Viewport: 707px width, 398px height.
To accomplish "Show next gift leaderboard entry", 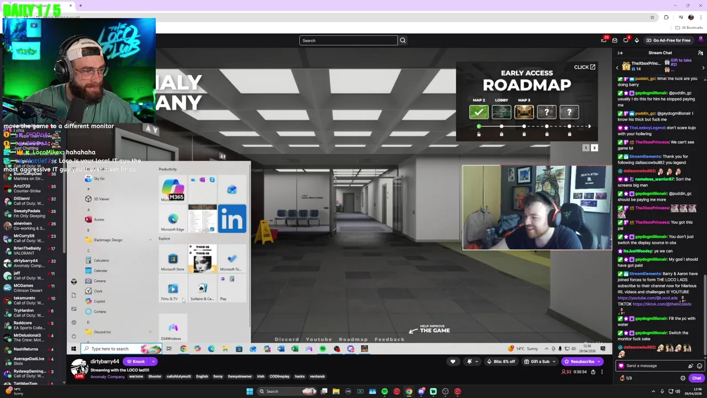I will click(x=703, y=67).
